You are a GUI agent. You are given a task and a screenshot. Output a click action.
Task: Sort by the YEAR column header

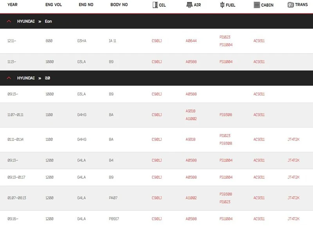tap(13, 5)
